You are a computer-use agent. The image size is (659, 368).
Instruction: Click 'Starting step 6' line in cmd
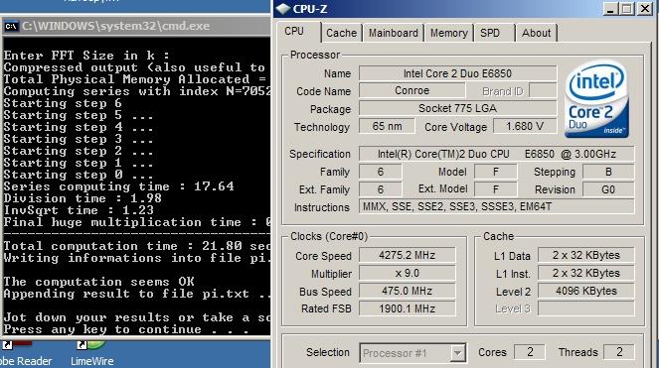point(63,103)
